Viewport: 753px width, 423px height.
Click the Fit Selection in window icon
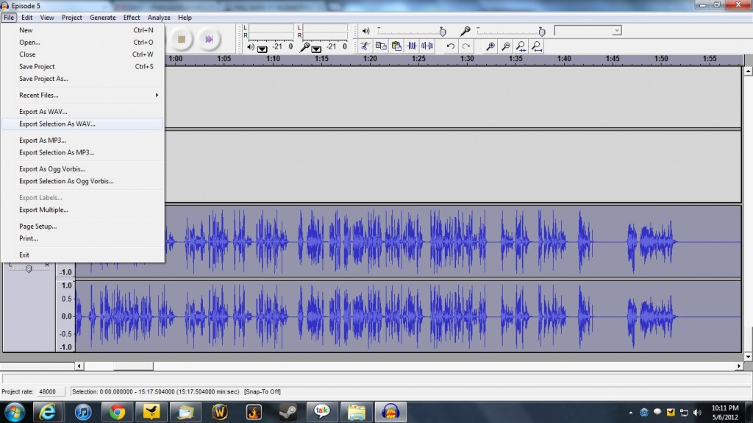[x=521, y=46]
